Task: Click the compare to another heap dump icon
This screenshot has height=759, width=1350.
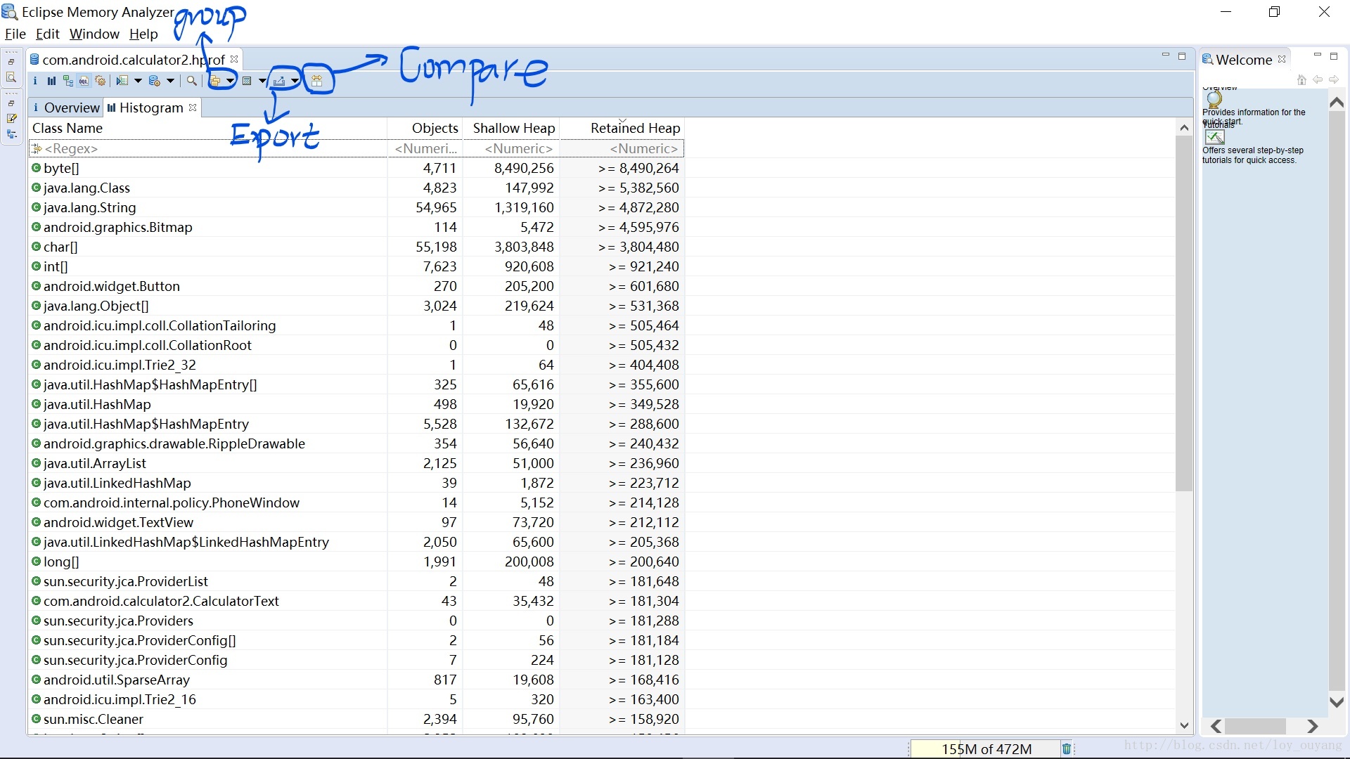Action: tap(317, 81)
